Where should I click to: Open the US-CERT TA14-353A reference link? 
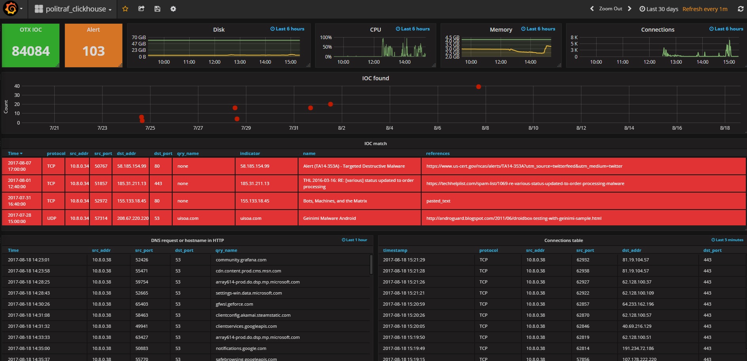tap(524, 166)
